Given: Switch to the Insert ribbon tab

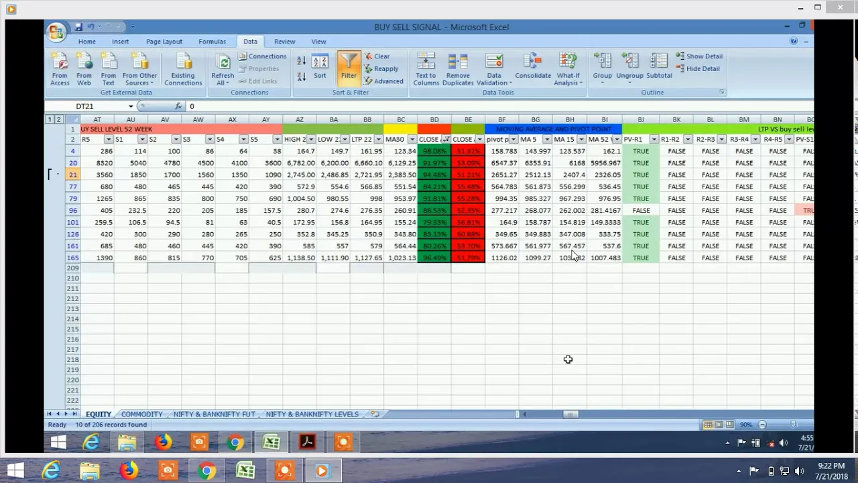Looking at the screenshot, I should [x=121, y=42].
